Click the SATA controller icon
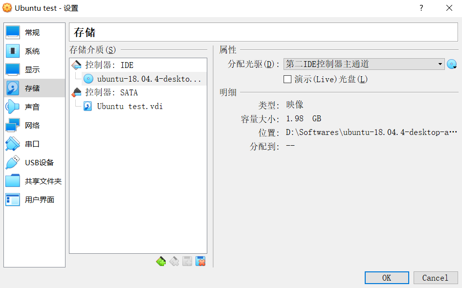462x288 pixels. (76, 92)
